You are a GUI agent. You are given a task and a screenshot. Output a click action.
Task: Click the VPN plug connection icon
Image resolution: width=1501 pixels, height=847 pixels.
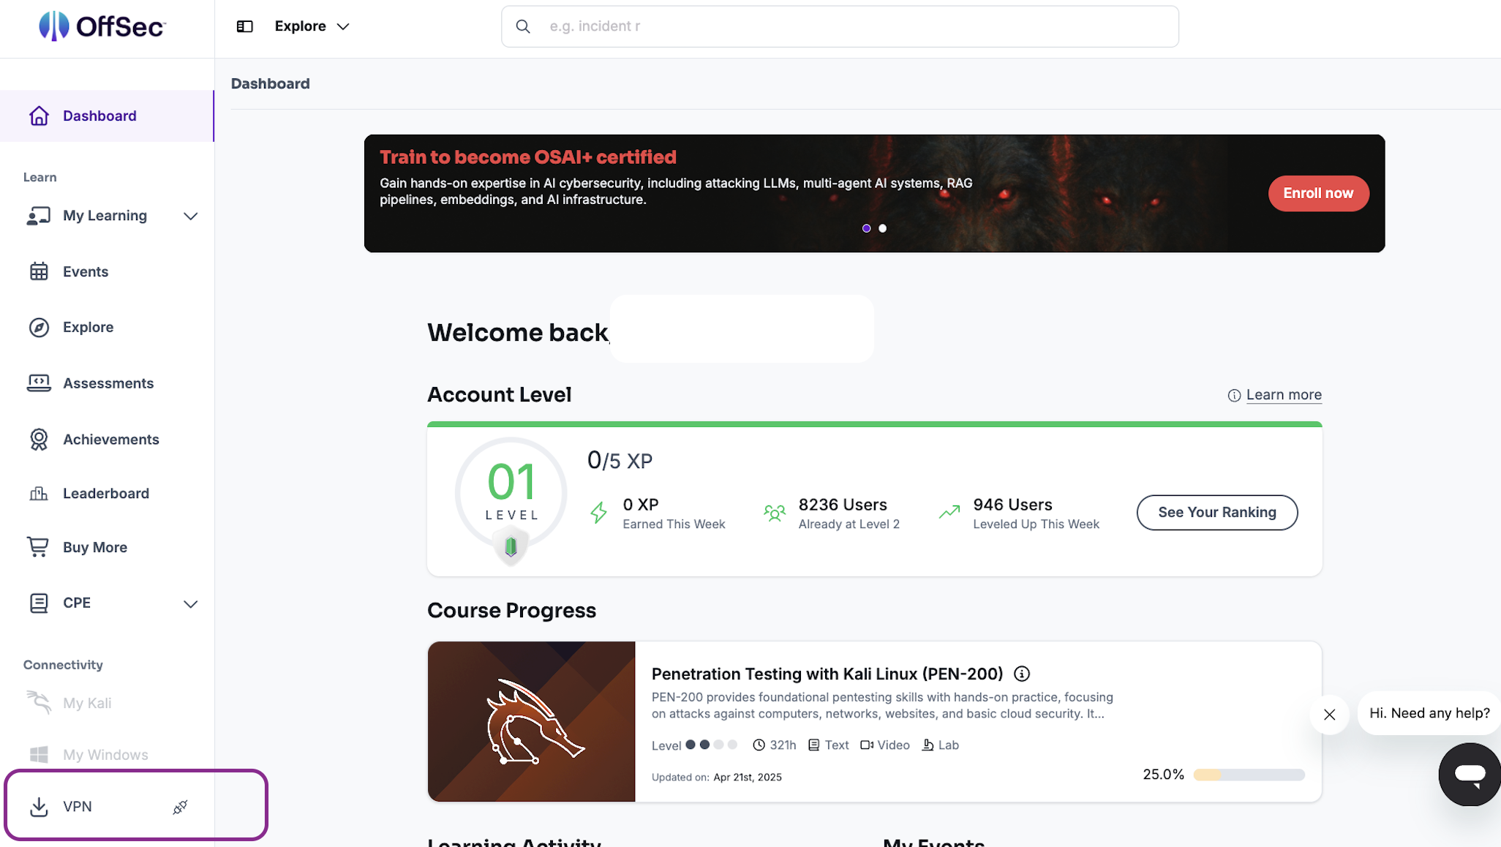(180, 807)
